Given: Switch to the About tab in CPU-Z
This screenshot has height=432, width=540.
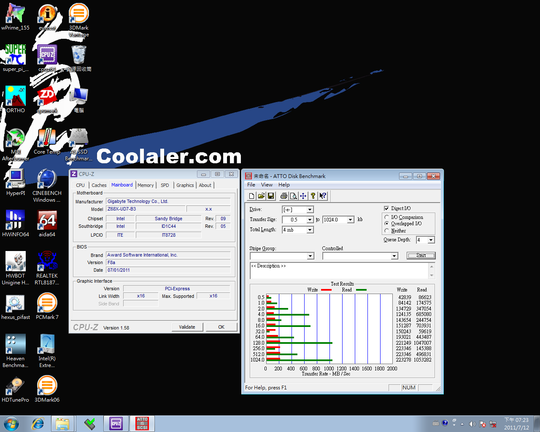Looking at the screenshot, I should click(x=205, y=185).
